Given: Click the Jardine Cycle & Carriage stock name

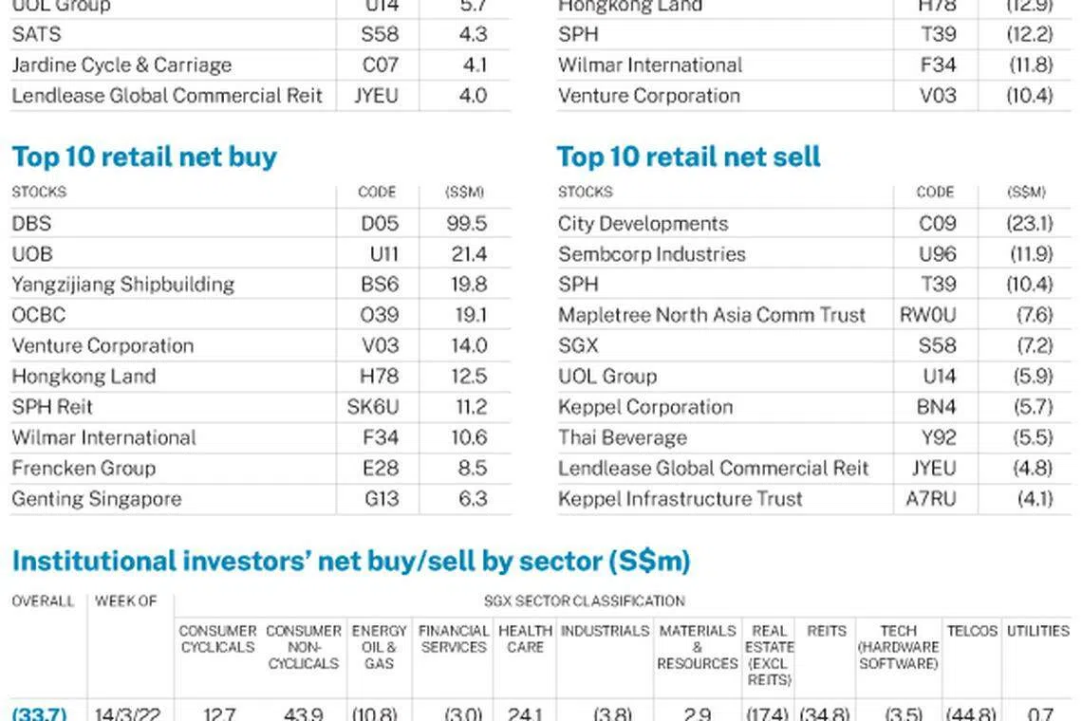Looking at the screenshot, I should [x=121, y=65].
